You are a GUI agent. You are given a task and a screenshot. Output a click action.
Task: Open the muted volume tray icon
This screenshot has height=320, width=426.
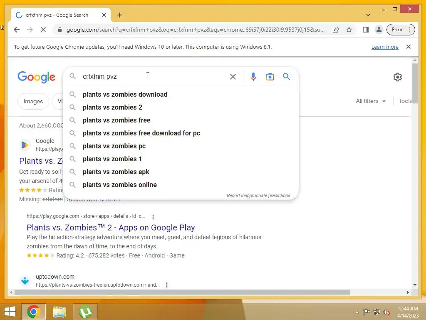(387, 312)
